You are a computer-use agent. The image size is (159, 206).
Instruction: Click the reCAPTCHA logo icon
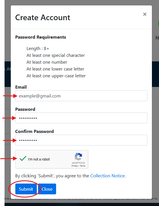coord(79,157)
